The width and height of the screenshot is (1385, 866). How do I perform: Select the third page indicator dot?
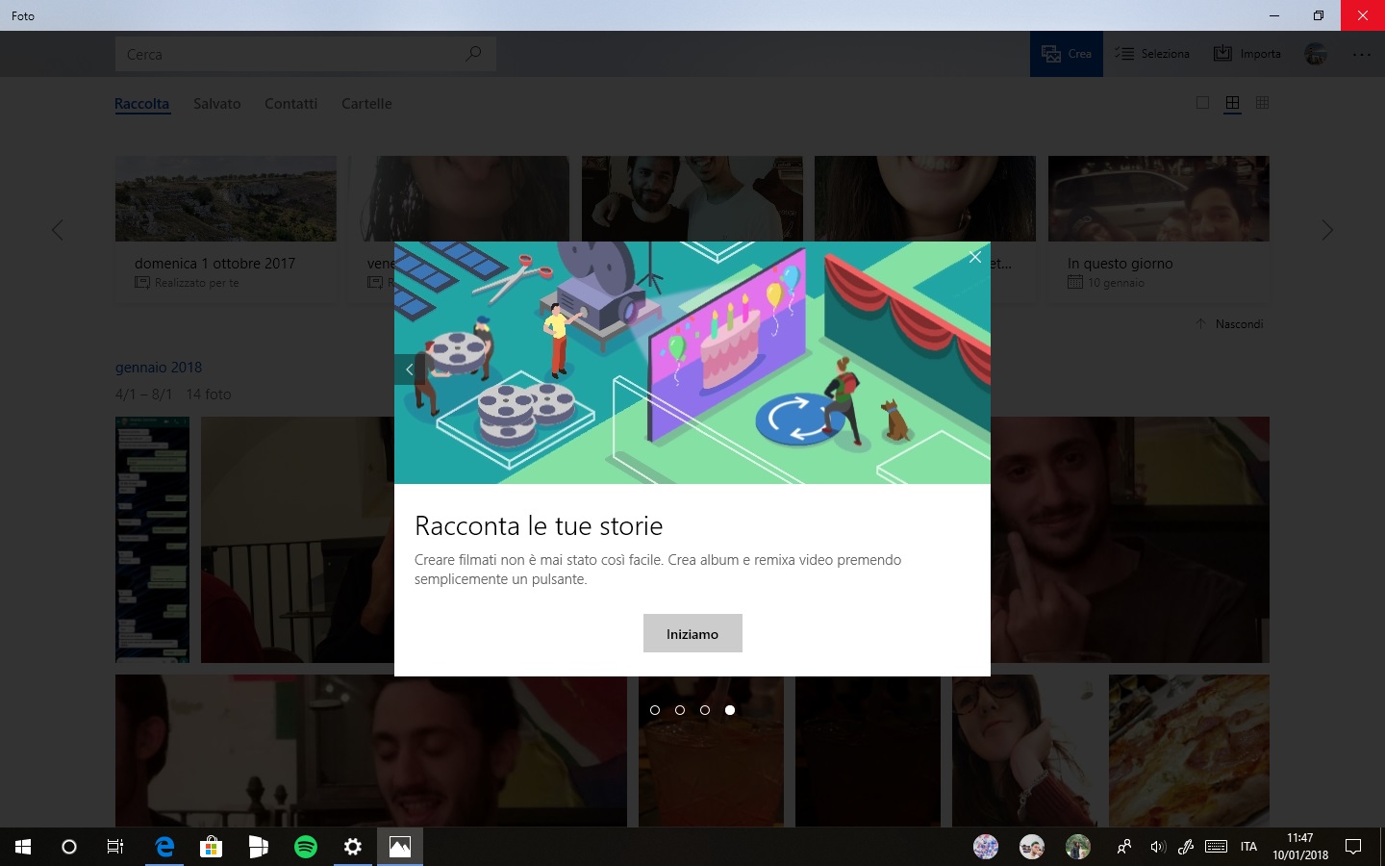[x=705, y=710]
